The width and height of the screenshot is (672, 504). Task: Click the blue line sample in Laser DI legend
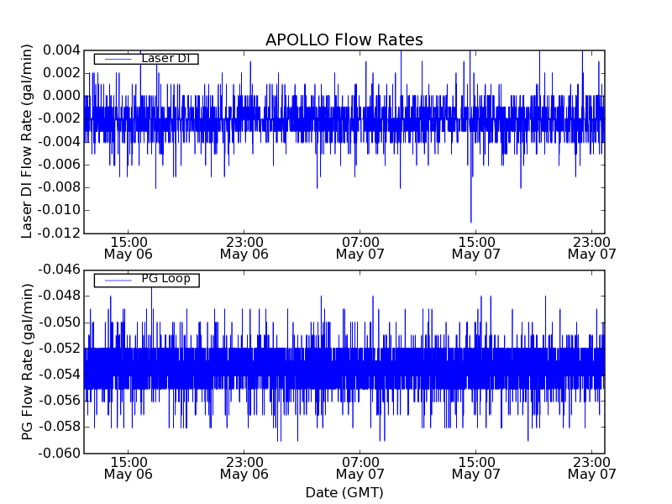click(x=116, y=59)
